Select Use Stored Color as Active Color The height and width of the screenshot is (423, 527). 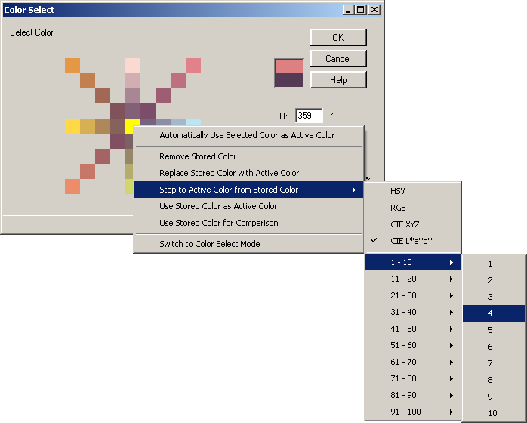pos(248,206)
